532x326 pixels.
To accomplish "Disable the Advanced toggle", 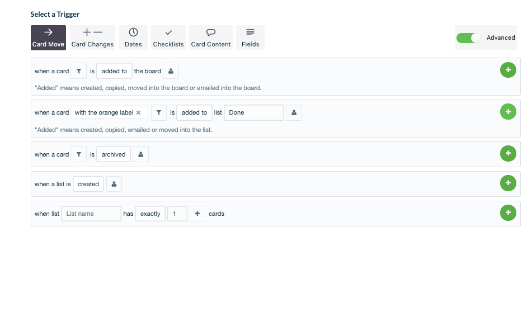I will tap(468, 37).
